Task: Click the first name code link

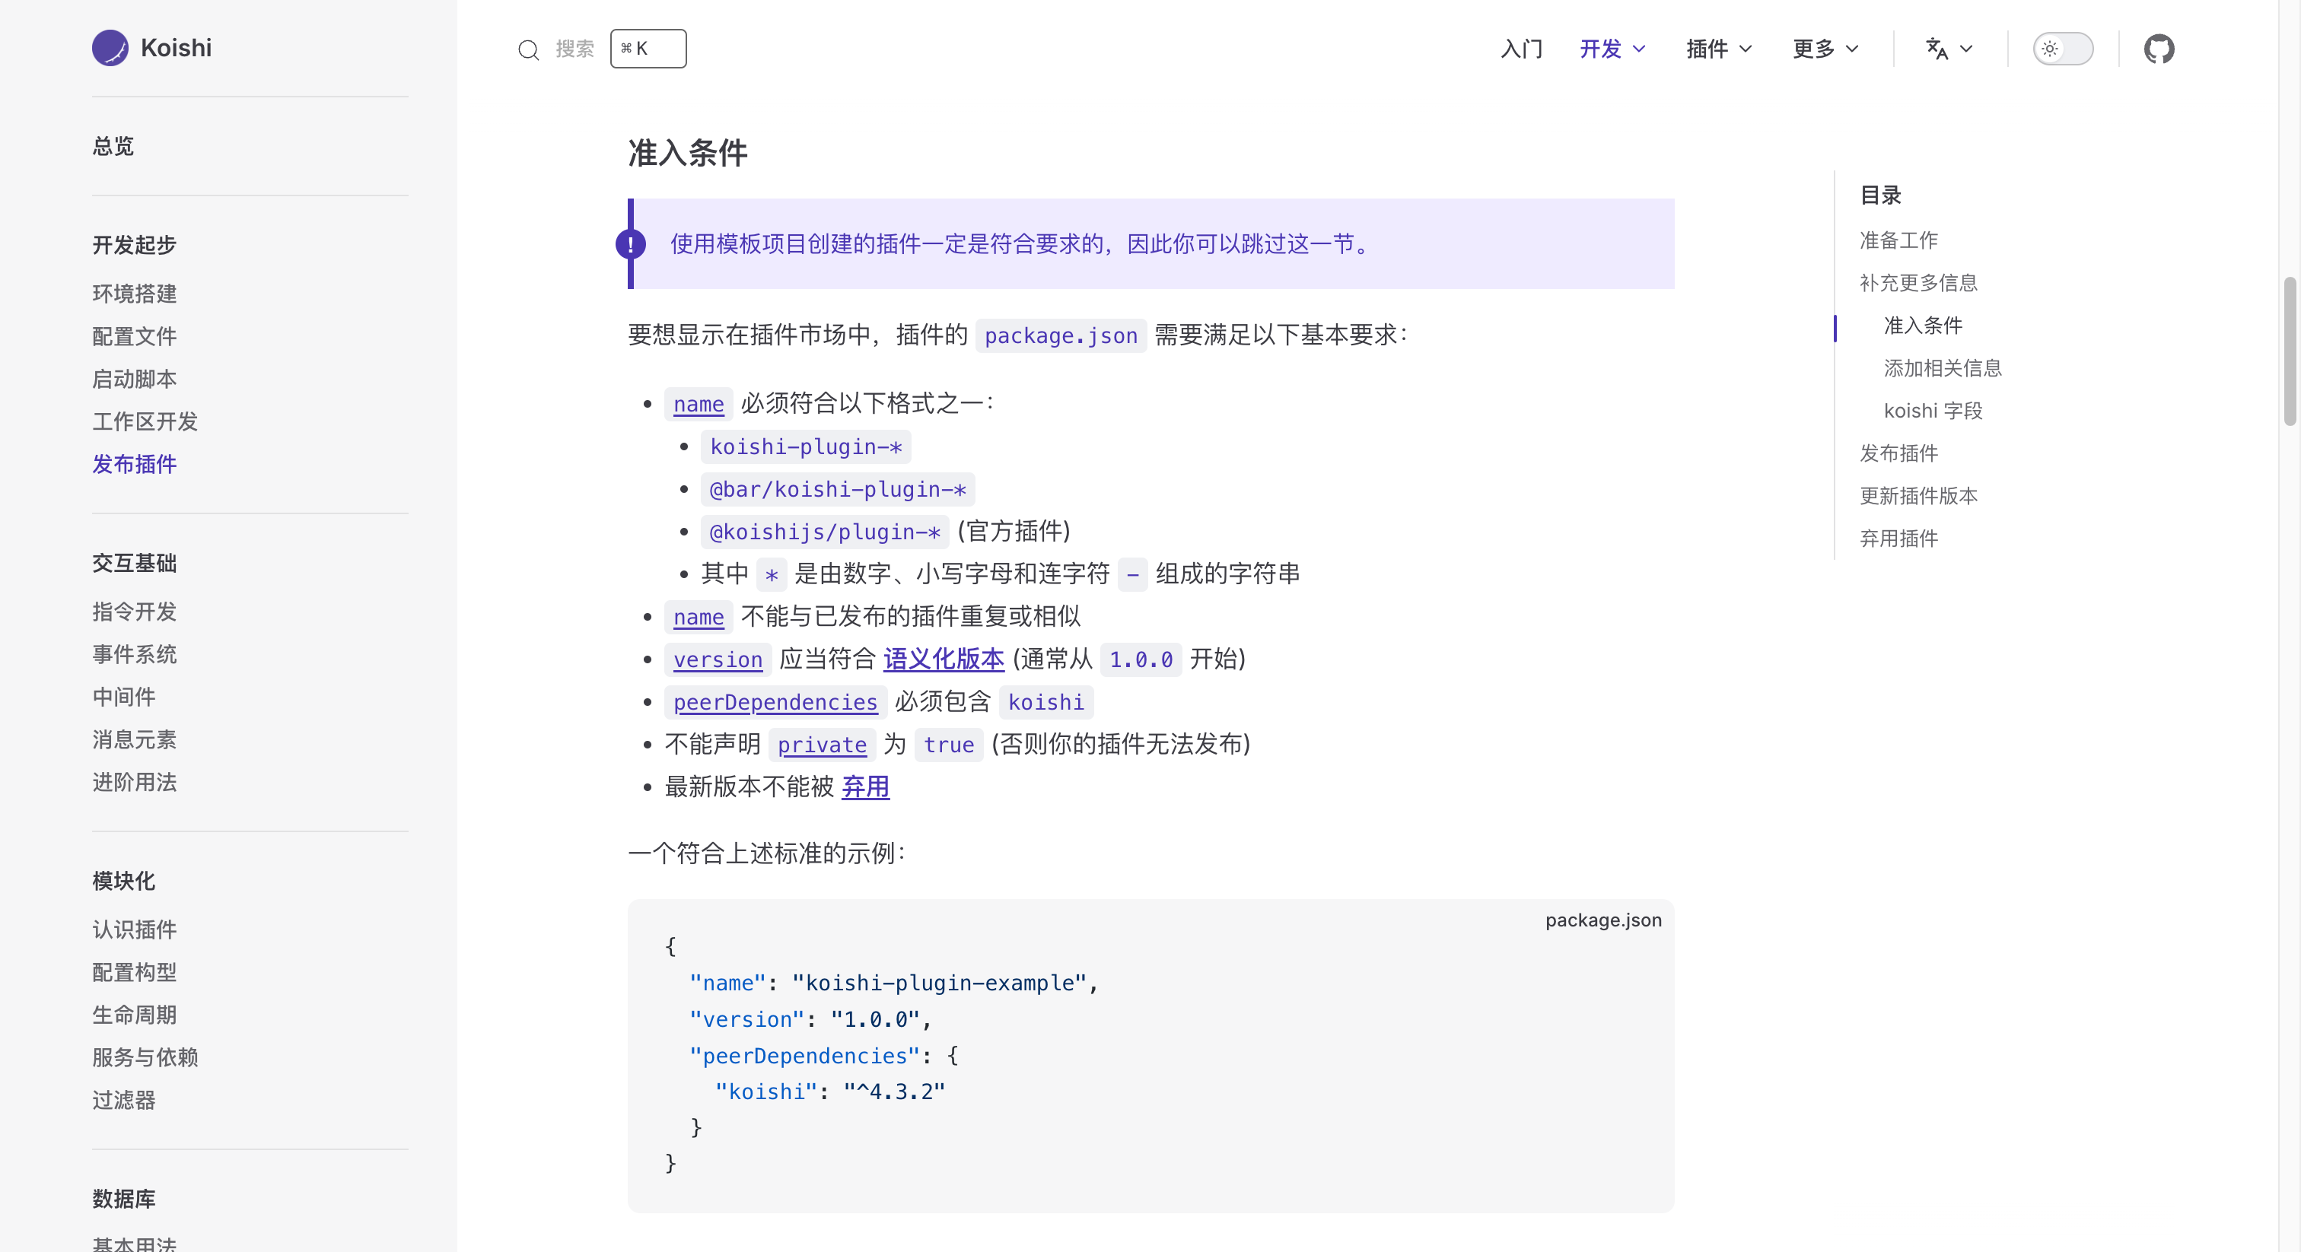Action: pos(699,404)
